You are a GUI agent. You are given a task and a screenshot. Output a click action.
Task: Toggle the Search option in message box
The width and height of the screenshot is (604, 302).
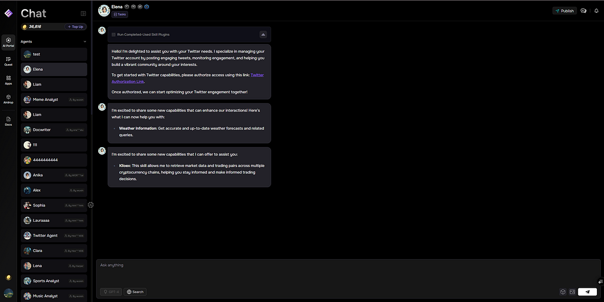pos(135,292)
